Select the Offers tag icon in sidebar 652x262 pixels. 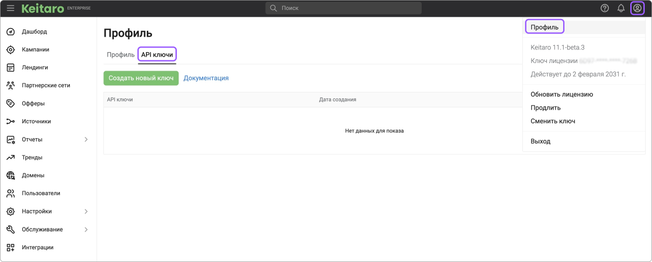pos(11,103)
